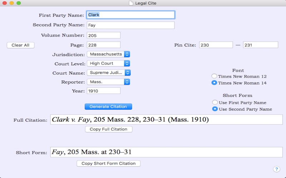The width and height of the screenshot is (286, 178).
Task: Click the Pin Cite end field 231
Action: (261, 45)
